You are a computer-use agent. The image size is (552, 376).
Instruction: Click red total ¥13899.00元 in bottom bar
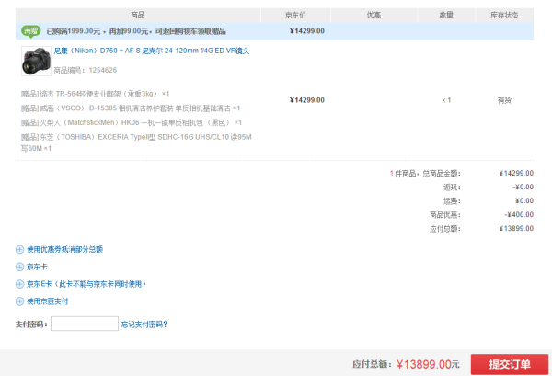click(428, 364)
